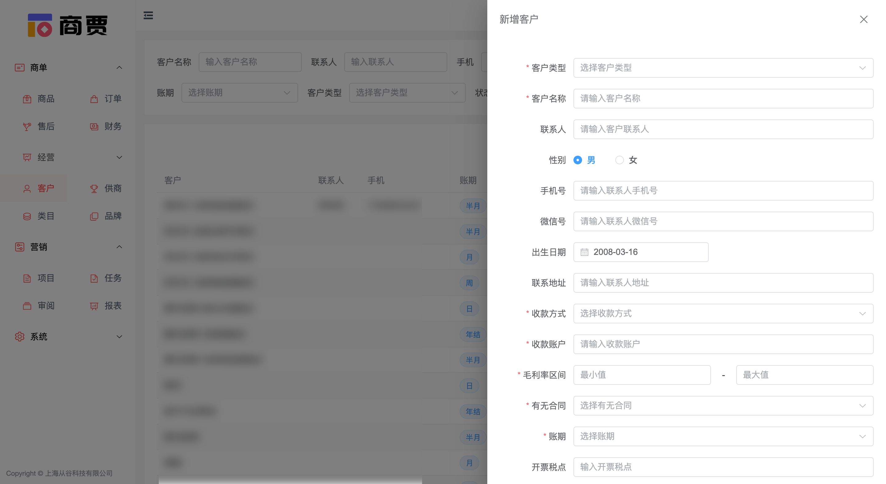Select the 供商 icon

[x=94, y=188]
